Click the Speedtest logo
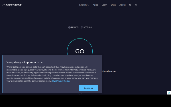The width and height of the screenshot is (171, 107). tap(12, 5)
